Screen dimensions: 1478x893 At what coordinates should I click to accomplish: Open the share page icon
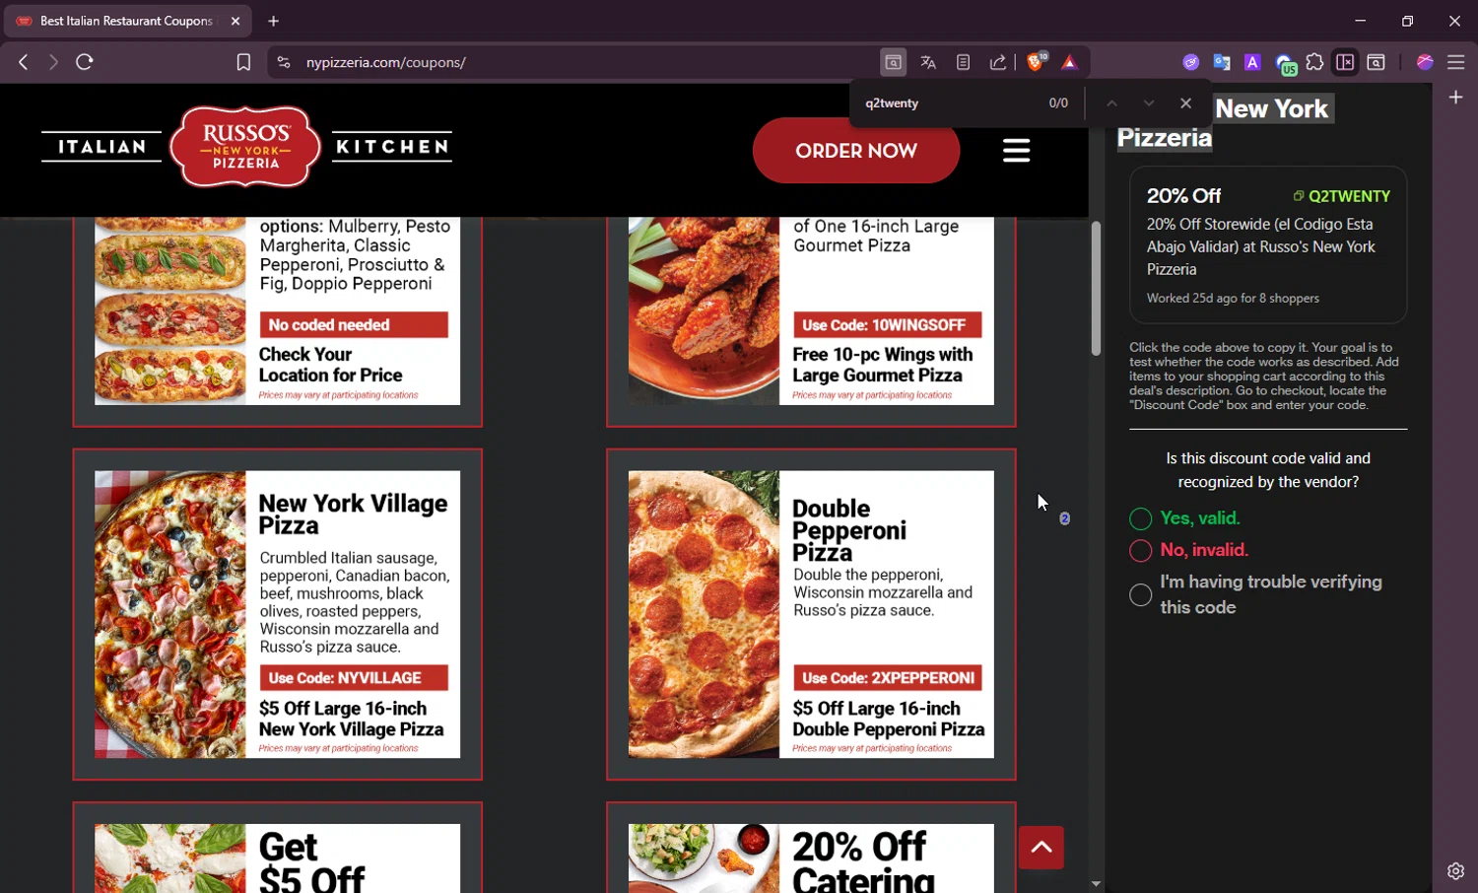click(x=998, y=62)
